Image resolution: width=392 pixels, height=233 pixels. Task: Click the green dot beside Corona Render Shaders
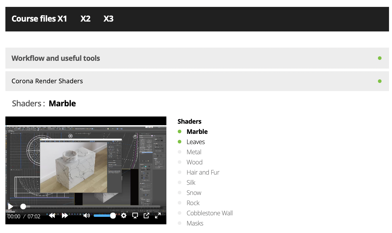click(379, 81)
